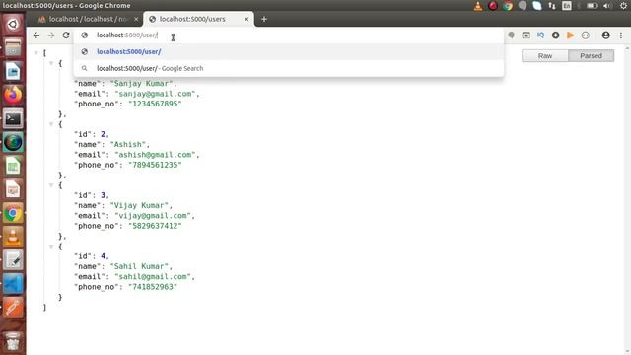Reload the current page
631x355 pixels.
66,35
